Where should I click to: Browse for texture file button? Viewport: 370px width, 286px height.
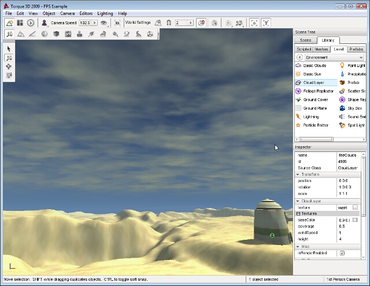pyautogui.click(x=356, y=207)
